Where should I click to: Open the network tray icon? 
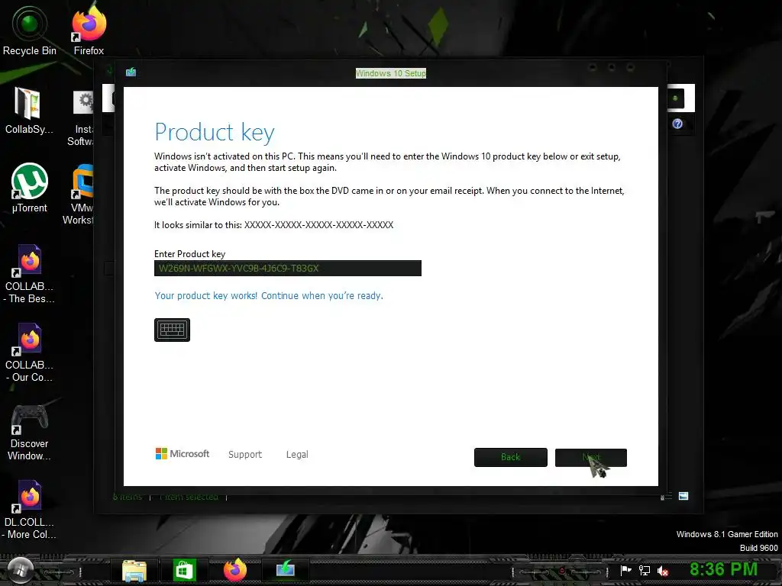tap(645, 571)
